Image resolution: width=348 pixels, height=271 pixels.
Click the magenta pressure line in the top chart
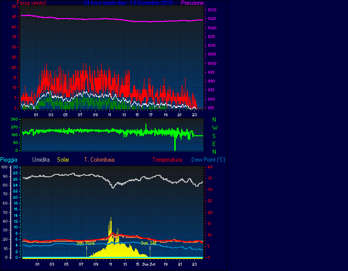pyautogui.click(x=112, y=20)
